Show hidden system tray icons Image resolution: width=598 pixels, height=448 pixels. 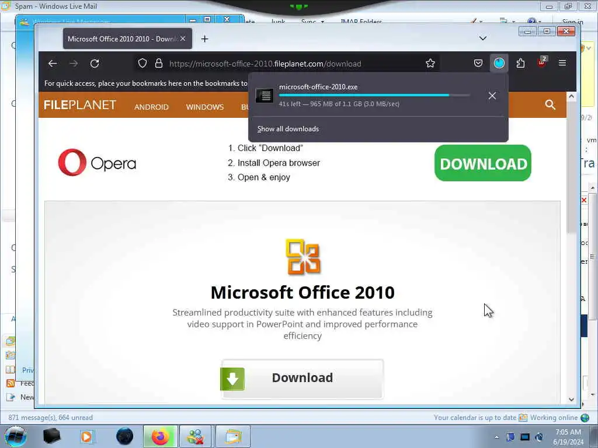(x=496, y=437)
